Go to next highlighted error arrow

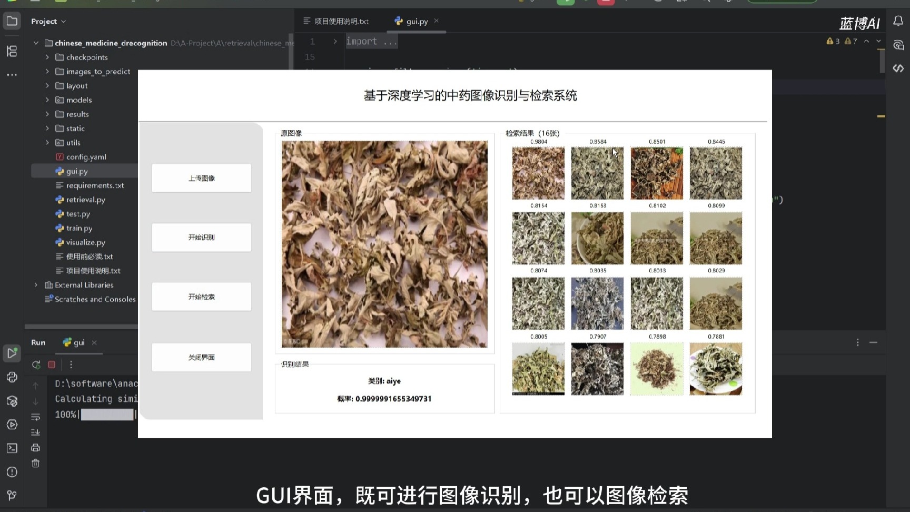878,41
